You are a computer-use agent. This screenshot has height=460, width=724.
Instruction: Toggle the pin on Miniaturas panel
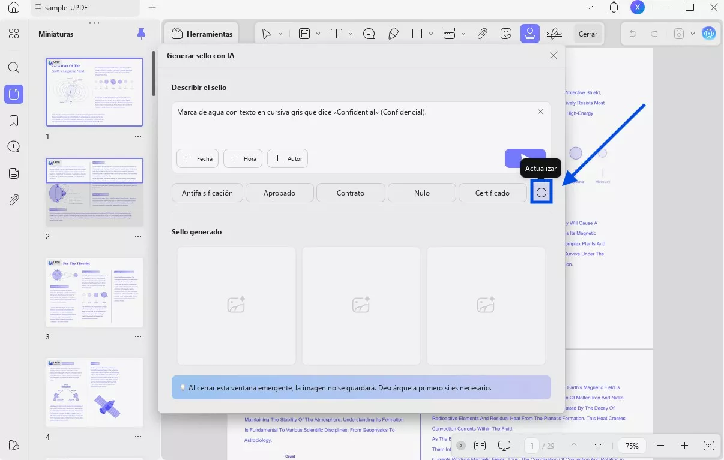click(x=141, y=34)
